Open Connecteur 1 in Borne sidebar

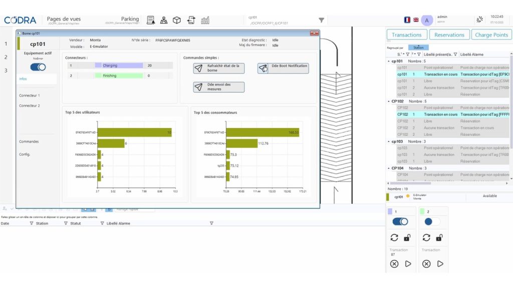[30, 95]
